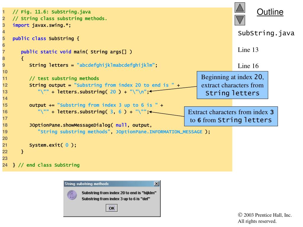Image resolution: width=303 pixels, height=227 pixels.
Task: Click the 'public static void main' line
Action: point(77,52)
